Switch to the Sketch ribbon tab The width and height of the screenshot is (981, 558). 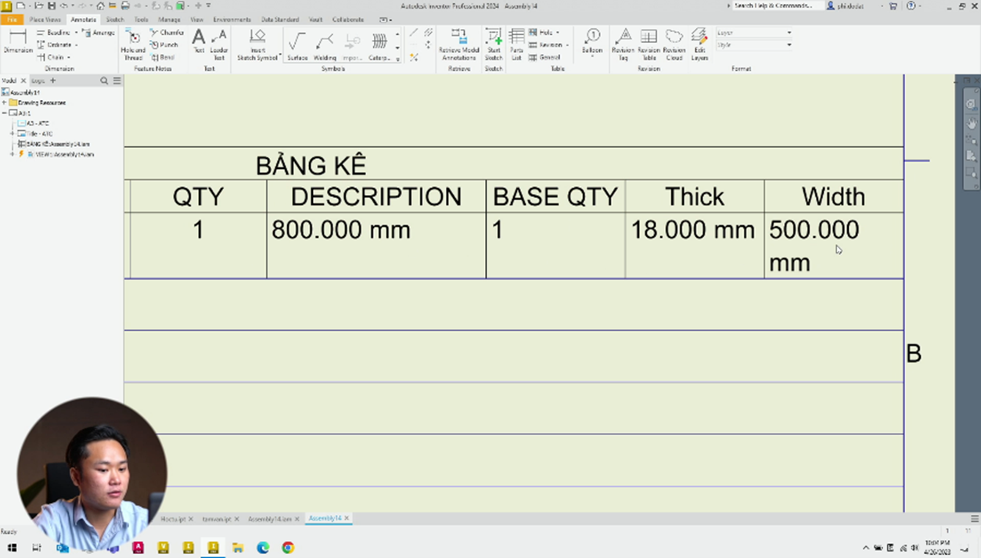[x=115, y=20]
